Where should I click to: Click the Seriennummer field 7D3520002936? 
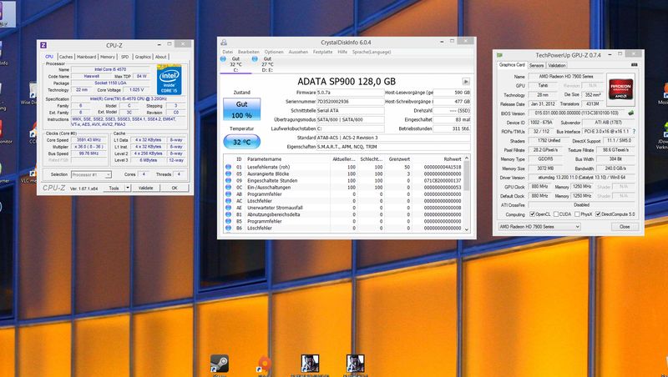(x=350, y=102)
